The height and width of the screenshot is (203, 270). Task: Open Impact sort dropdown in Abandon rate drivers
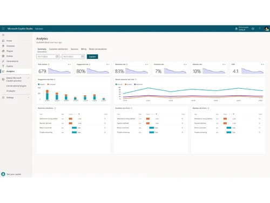point(230,114)
